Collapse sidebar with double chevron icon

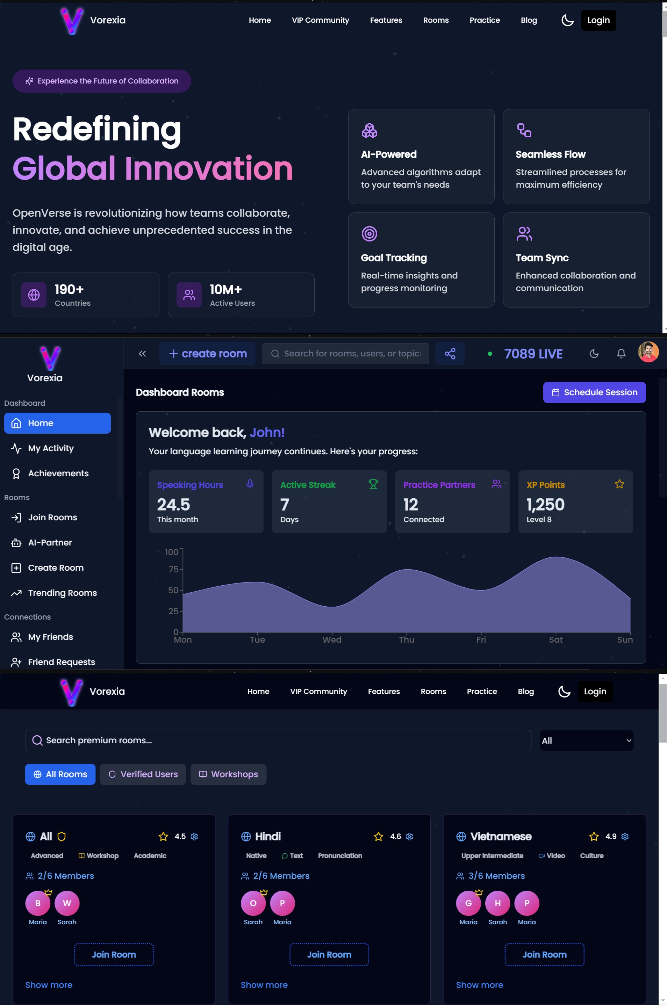tap(142, 353)
